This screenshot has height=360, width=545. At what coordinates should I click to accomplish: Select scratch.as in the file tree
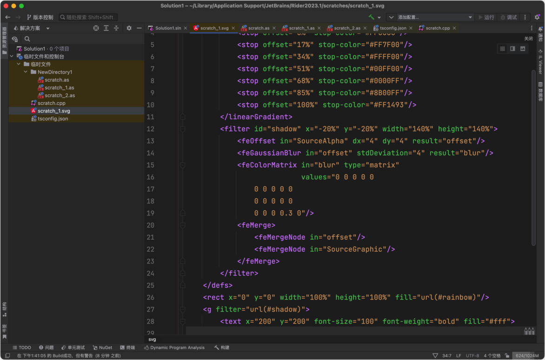tap(57, 80)
